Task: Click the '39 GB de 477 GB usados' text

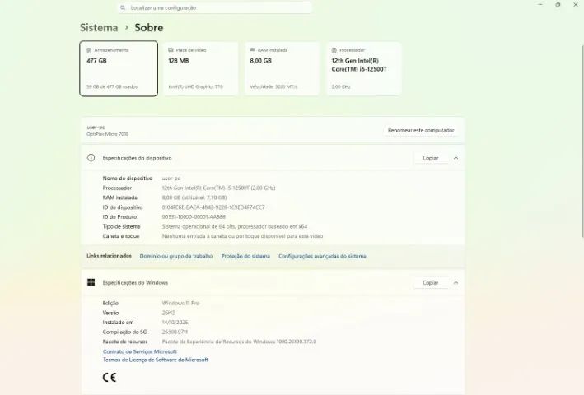Action: pyautogui.click(x=112, y=86)
